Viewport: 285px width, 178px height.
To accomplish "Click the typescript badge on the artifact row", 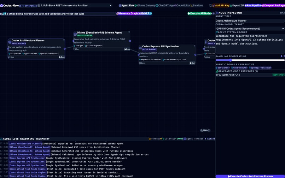I will tap(278, 75).
